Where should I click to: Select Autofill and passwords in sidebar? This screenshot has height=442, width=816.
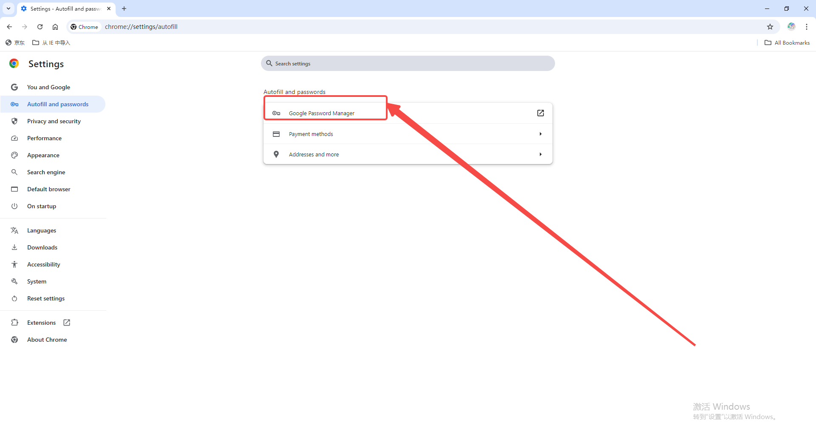pos(53,104)
